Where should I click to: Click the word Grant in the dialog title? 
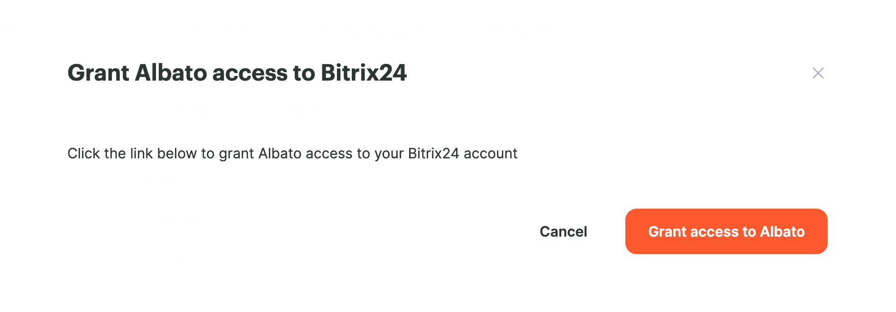click(x=99, y=73)
